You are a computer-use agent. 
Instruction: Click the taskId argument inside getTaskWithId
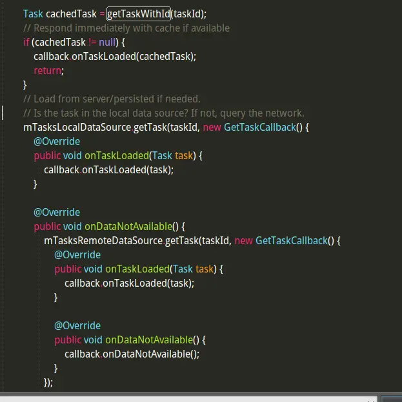(x=186, y=14)
